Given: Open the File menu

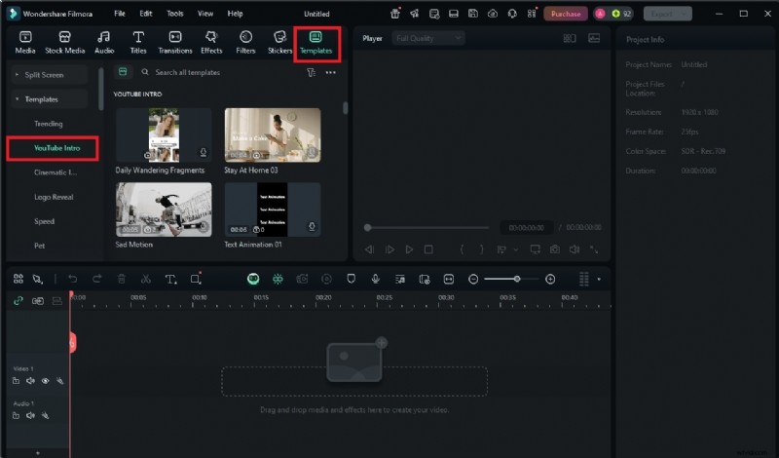Looking at the screenshot, I should tap(119, 14).
